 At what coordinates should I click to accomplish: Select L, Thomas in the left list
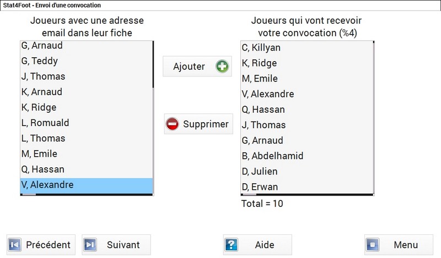click(87, 138)
